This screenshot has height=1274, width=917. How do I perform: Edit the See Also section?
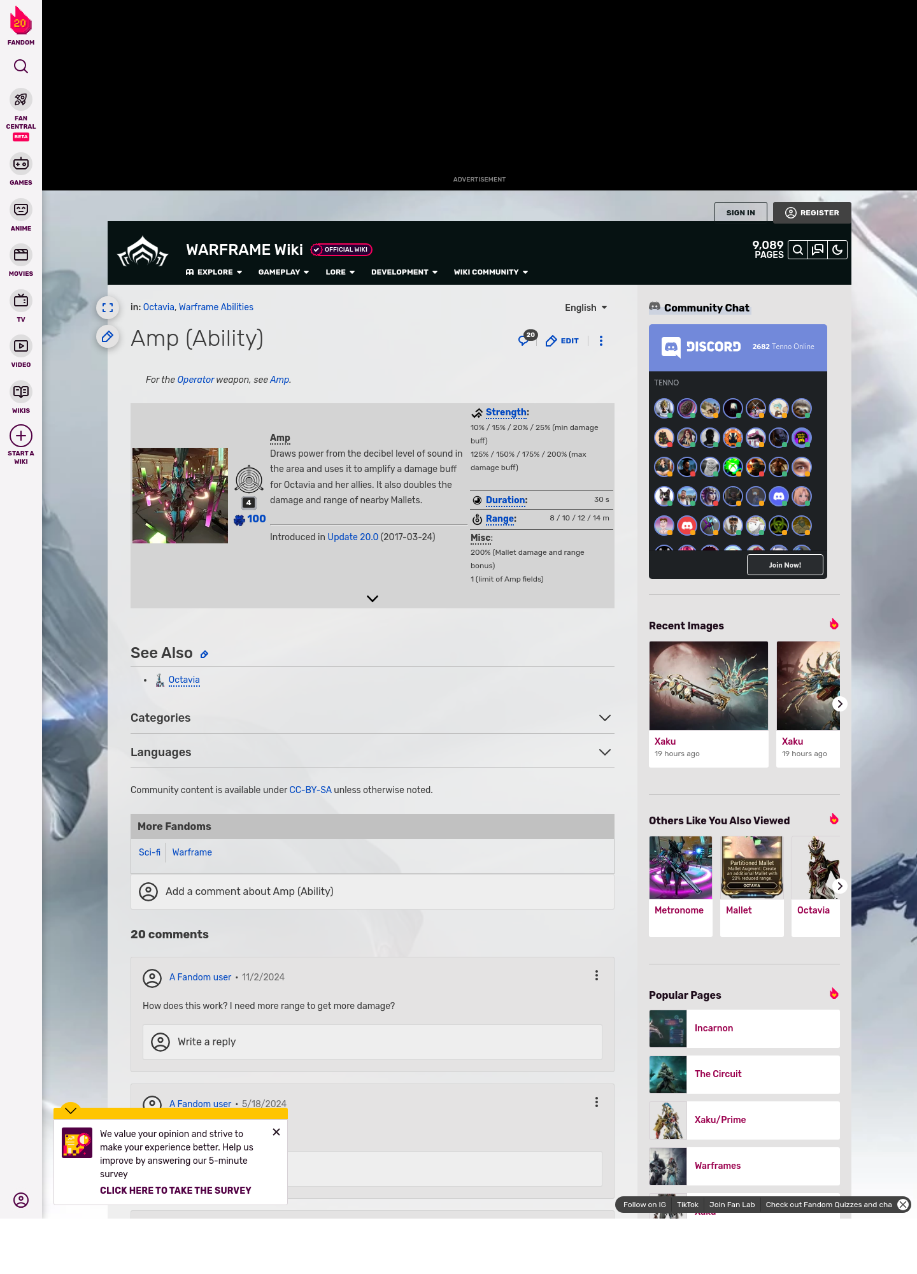pyautogui.click(x=204, y=654)
